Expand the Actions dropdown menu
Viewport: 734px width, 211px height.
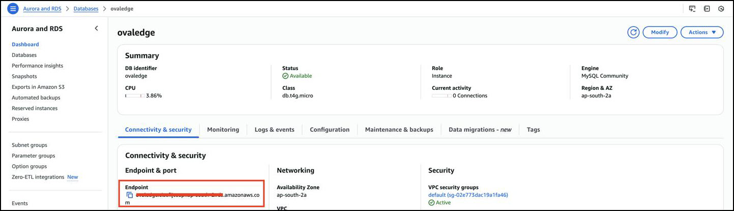701,32
